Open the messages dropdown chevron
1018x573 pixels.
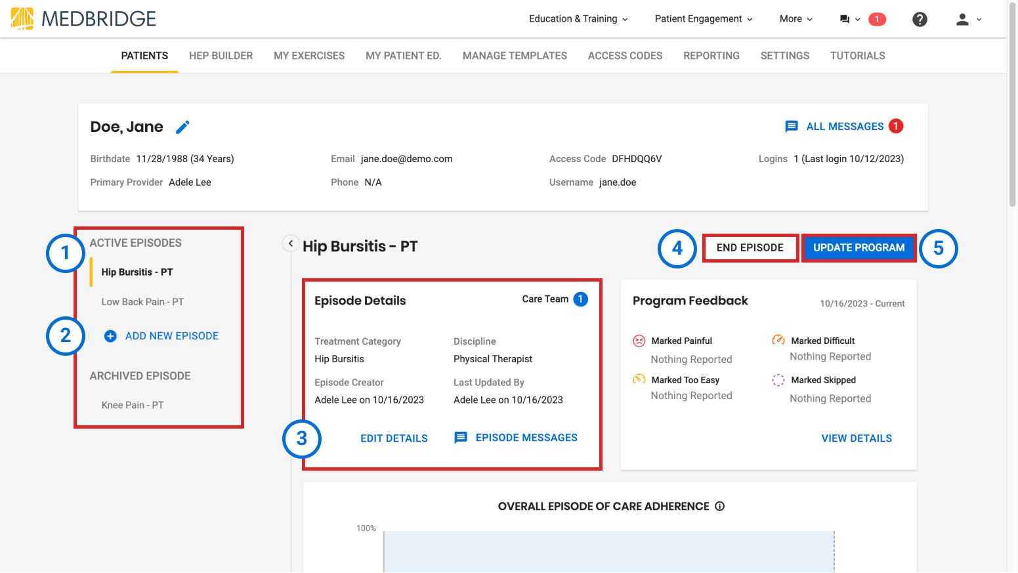[x=857, y=20]
